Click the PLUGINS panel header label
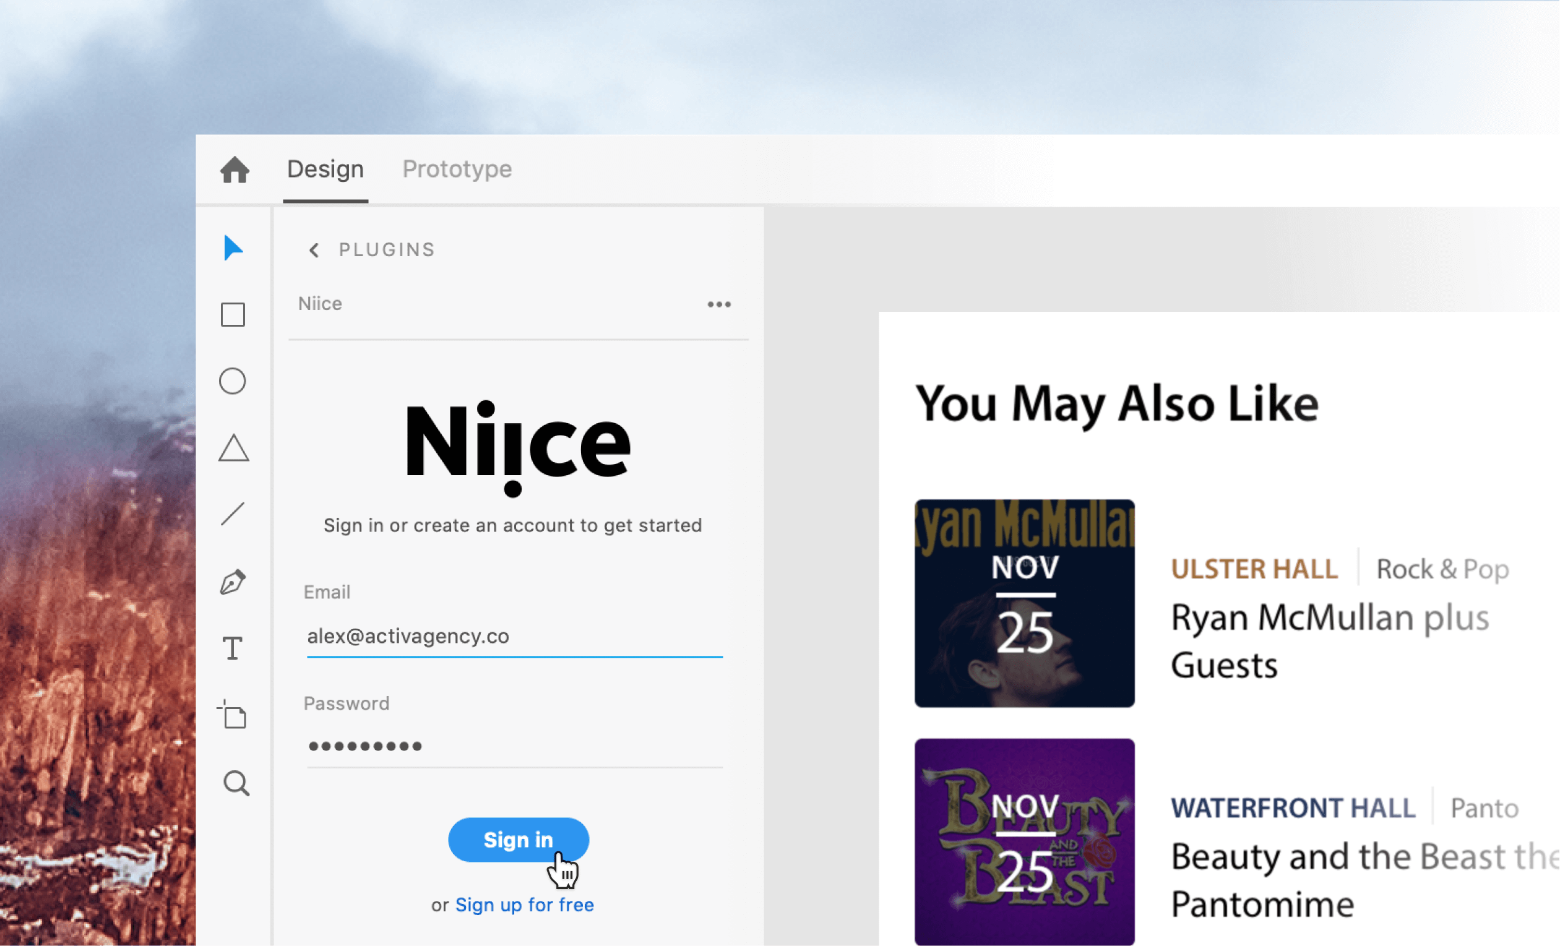 click(387, 250)
